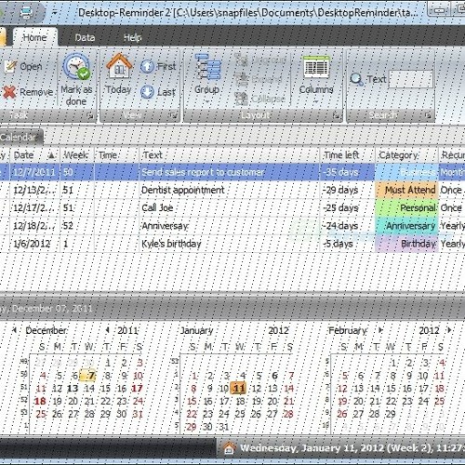Viewport: 465px width, 465px height.
Task: Click the blue Business category cell
Action: 407,172
